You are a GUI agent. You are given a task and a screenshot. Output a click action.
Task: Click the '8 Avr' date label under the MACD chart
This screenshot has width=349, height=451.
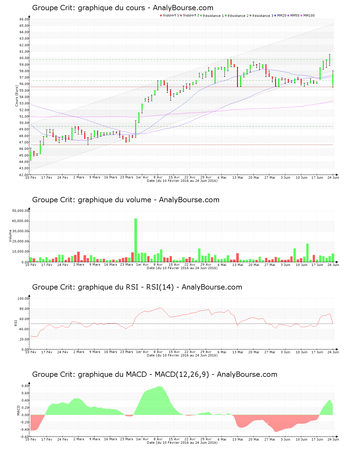158,439
